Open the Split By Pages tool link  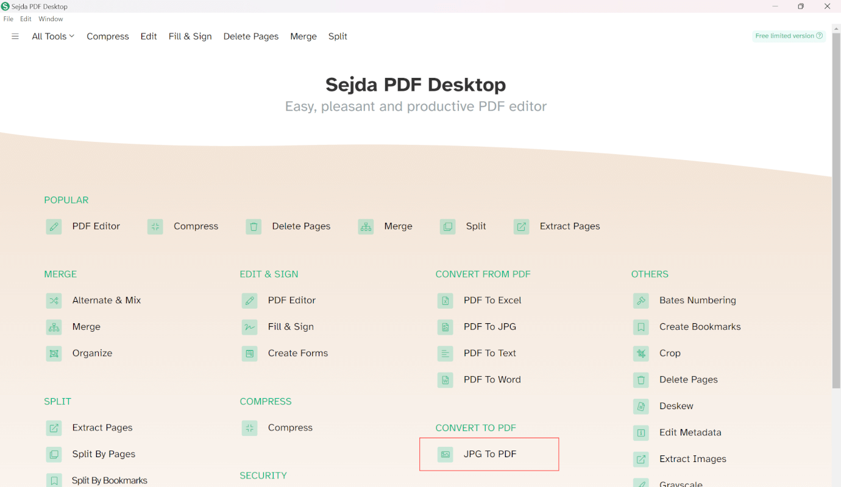tap(104, 454)
